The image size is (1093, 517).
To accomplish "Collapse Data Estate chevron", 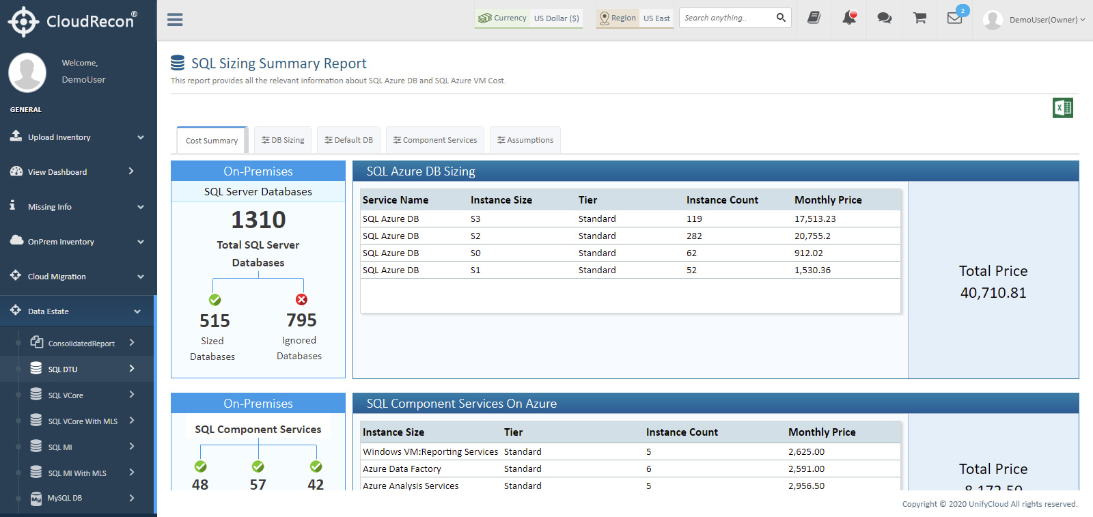I will 137,311.
